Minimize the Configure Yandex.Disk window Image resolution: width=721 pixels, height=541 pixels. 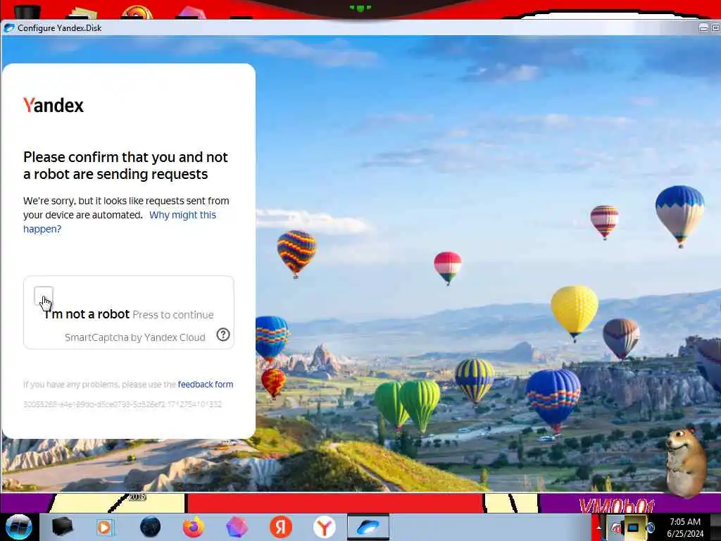pos(703,28)
